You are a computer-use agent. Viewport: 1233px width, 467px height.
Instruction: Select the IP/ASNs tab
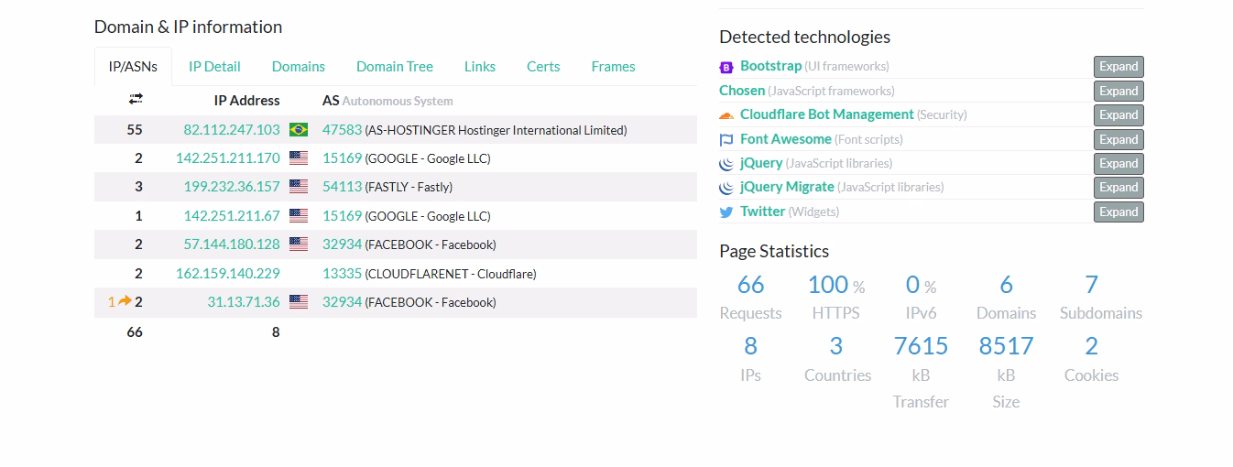click(x=133, y=67)
